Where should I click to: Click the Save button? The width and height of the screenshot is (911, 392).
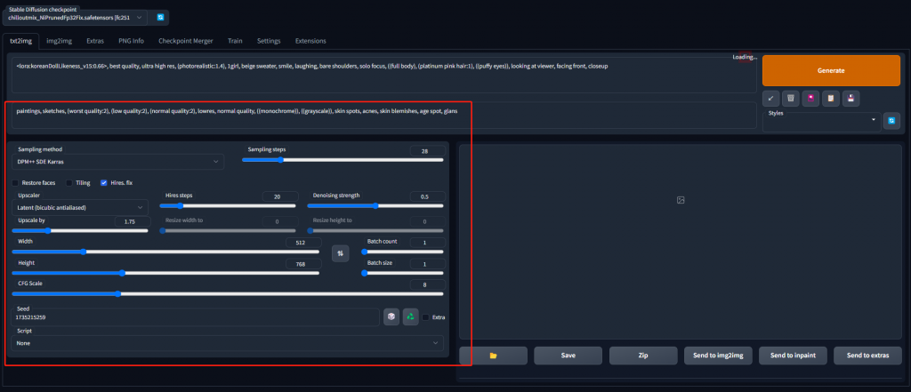click(568, 356)
